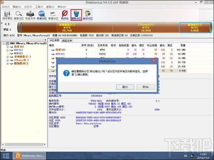Click the 容量 column header
The image size is (214, 160).
click(183, 46)
